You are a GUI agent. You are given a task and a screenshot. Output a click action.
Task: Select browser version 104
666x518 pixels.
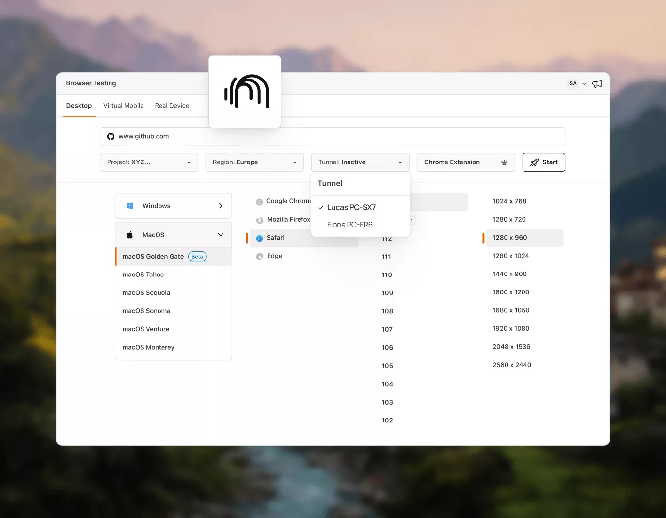387,384
